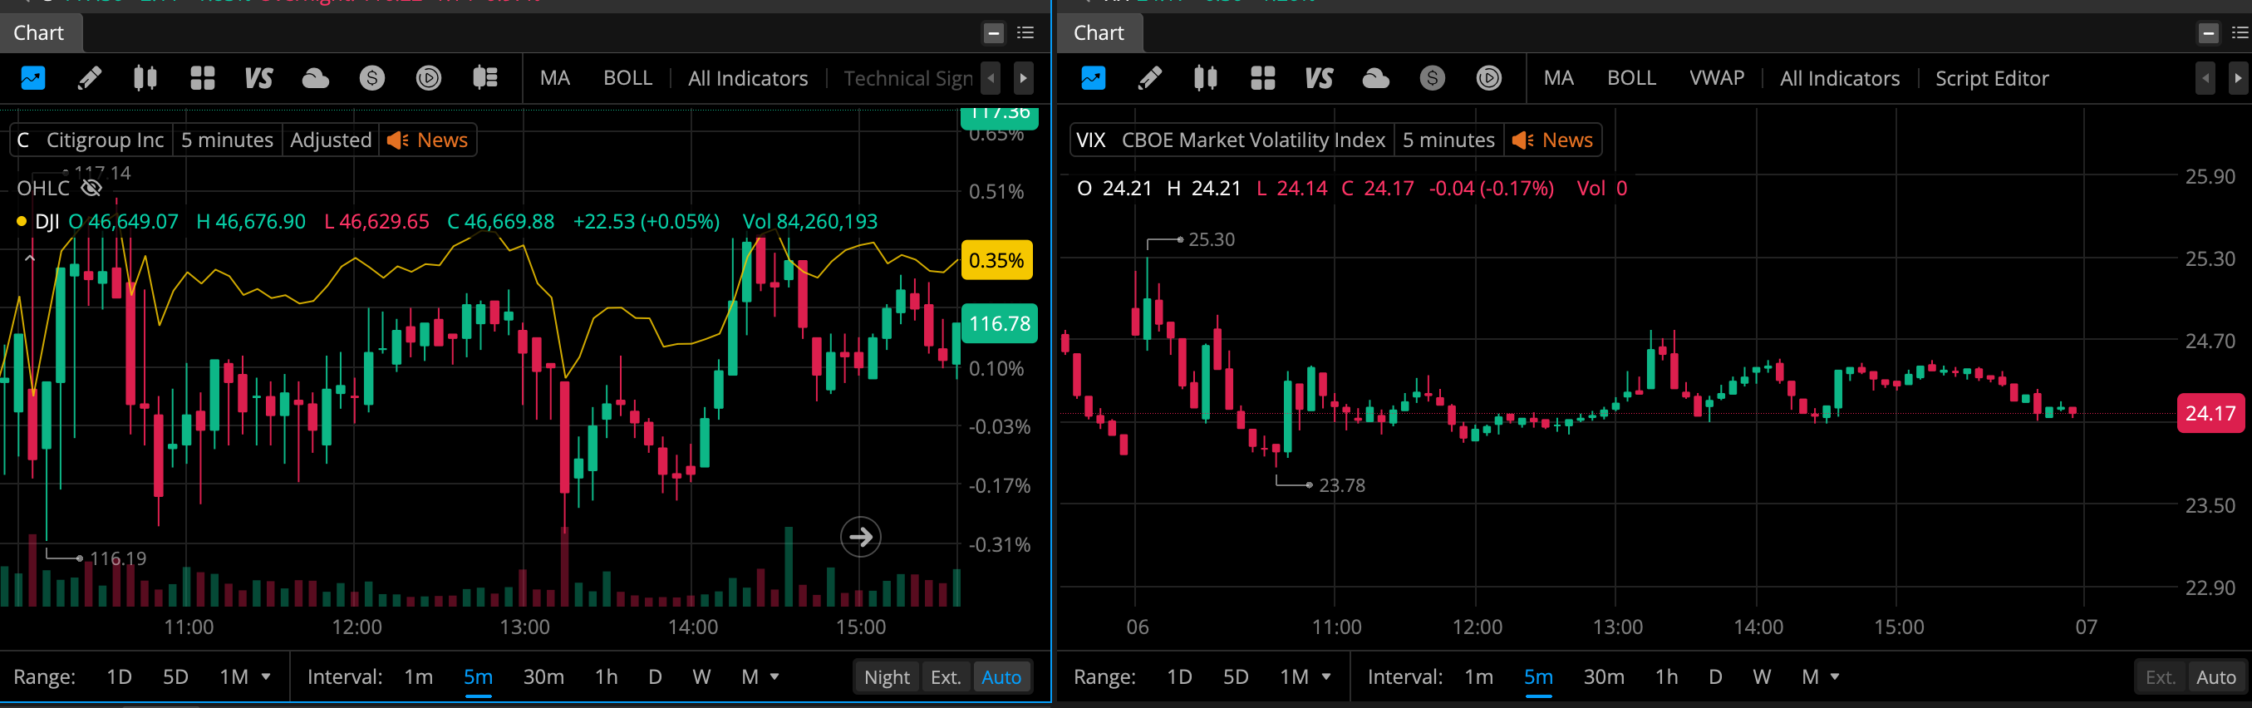Image resolution: width=2252 pixels, height=708 pixels.
Task: Select the 30m interval in VIX chart
Action: click(1603, 677)
